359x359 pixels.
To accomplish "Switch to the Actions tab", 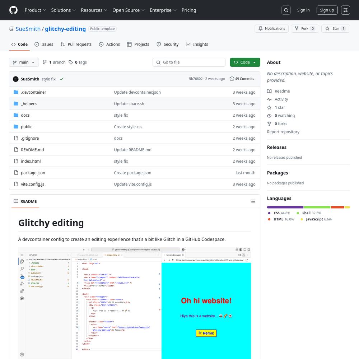I will [x=109, y=44].
